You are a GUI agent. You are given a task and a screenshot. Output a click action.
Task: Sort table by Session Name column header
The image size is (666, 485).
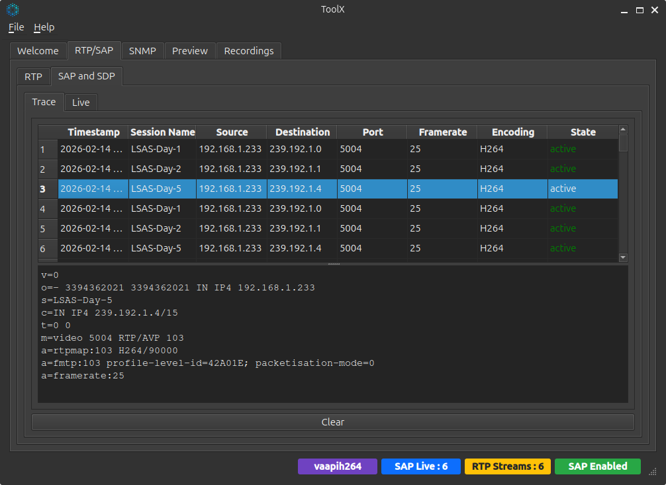click(162, 132)
